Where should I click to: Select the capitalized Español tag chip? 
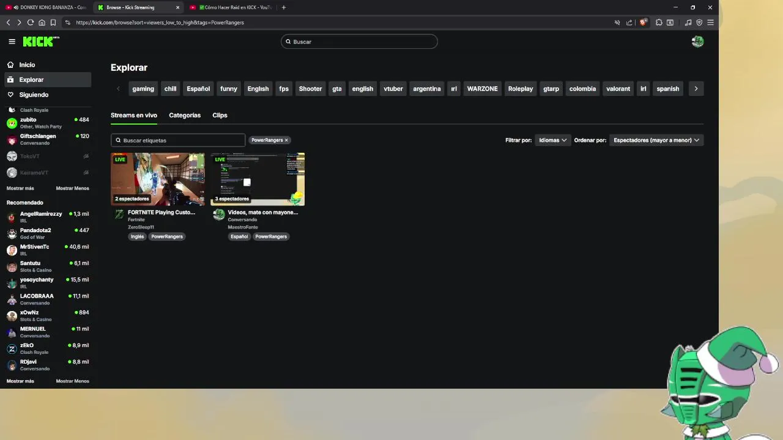coord(198,89)
